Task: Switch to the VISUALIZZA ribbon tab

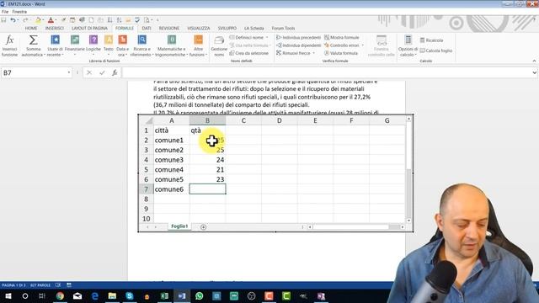Action: coord(199,28)
